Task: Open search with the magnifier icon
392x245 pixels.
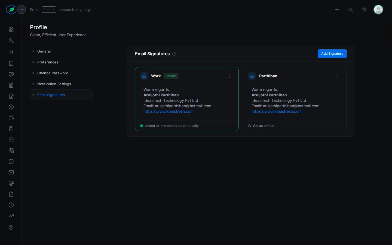Action: point(351,10)
